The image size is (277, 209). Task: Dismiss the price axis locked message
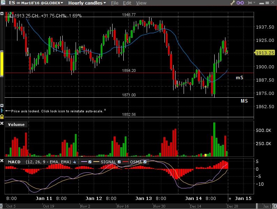tap(105, 110)
